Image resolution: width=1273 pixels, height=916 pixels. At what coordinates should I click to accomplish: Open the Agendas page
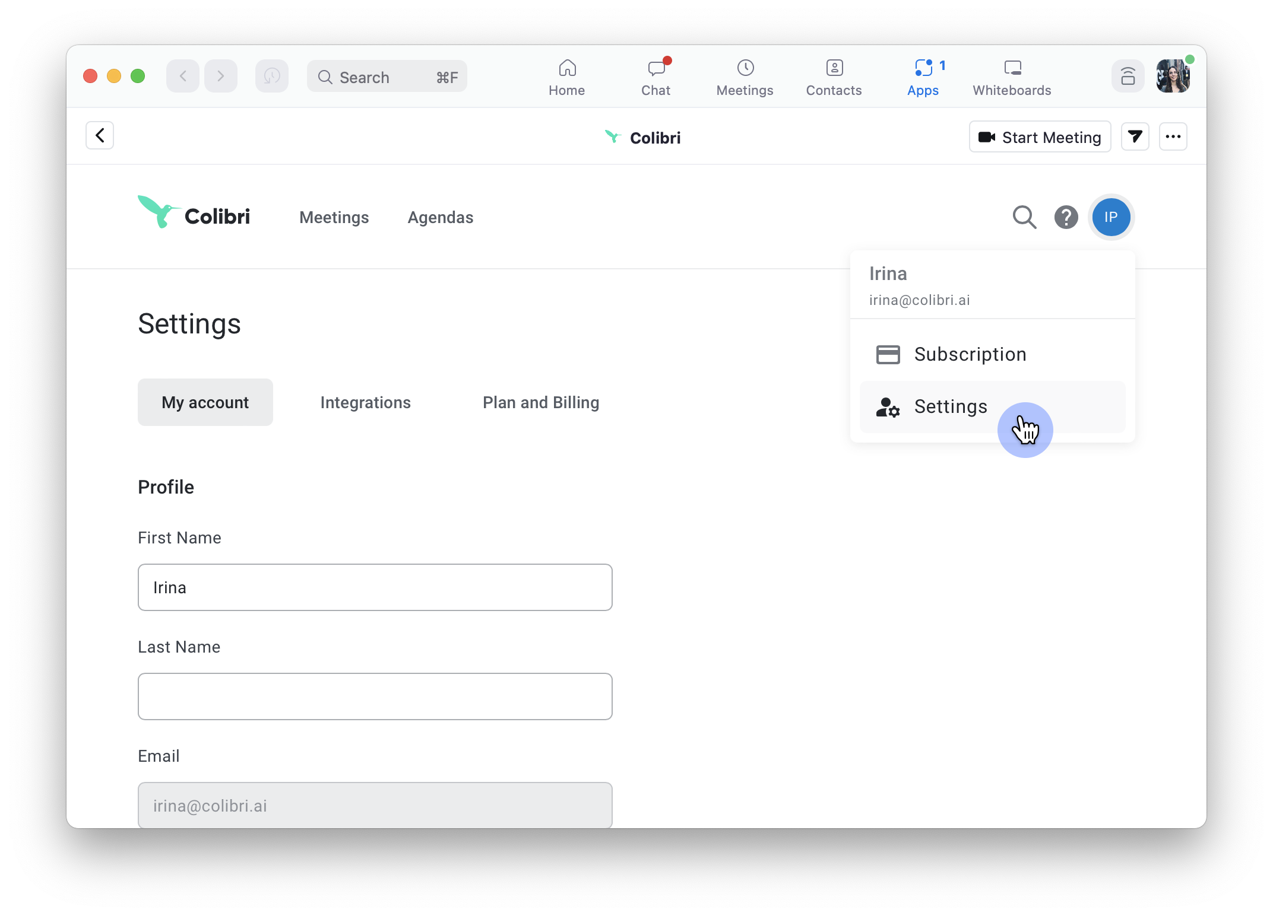(441, 217)
